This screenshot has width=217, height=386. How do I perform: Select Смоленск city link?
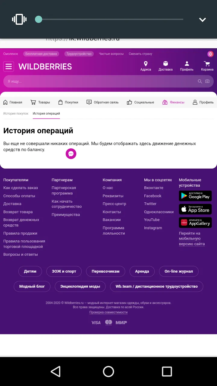point(11,54)
